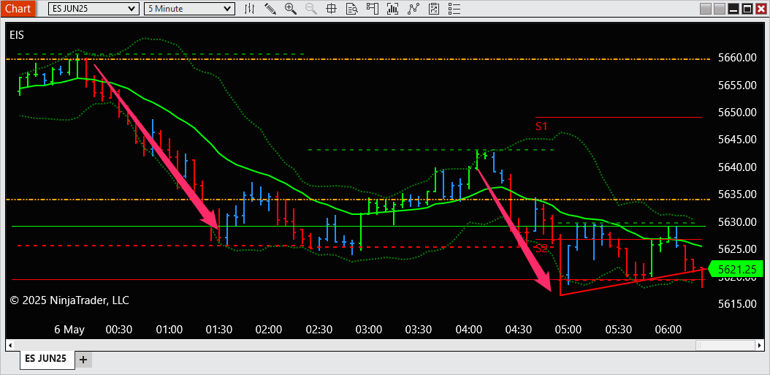Viewport: 770px width, 375px height.
Task: Click the 03:00 time axis label
Action: (x=369, y=329)
